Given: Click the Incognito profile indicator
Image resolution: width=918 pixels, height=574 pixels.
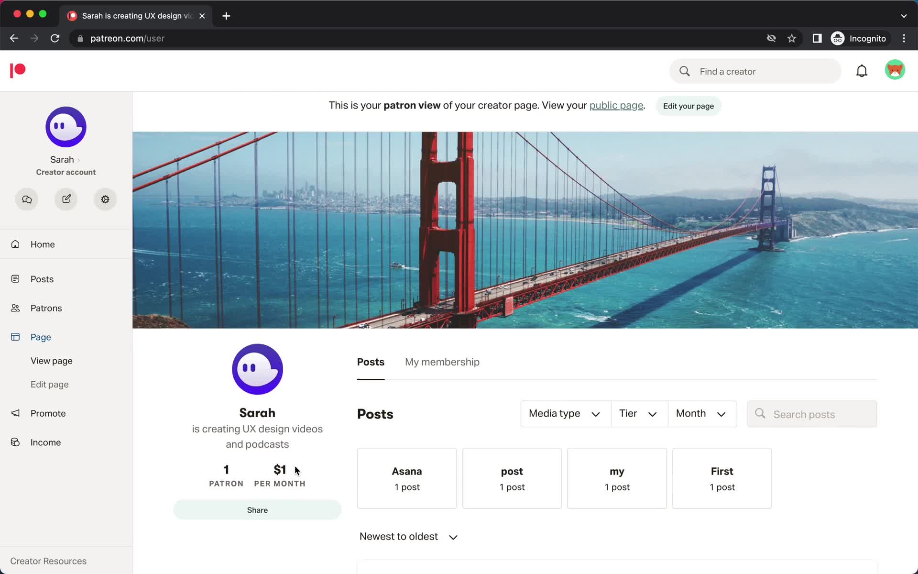Looking at the screenshot, I should [x=859, y=38].
